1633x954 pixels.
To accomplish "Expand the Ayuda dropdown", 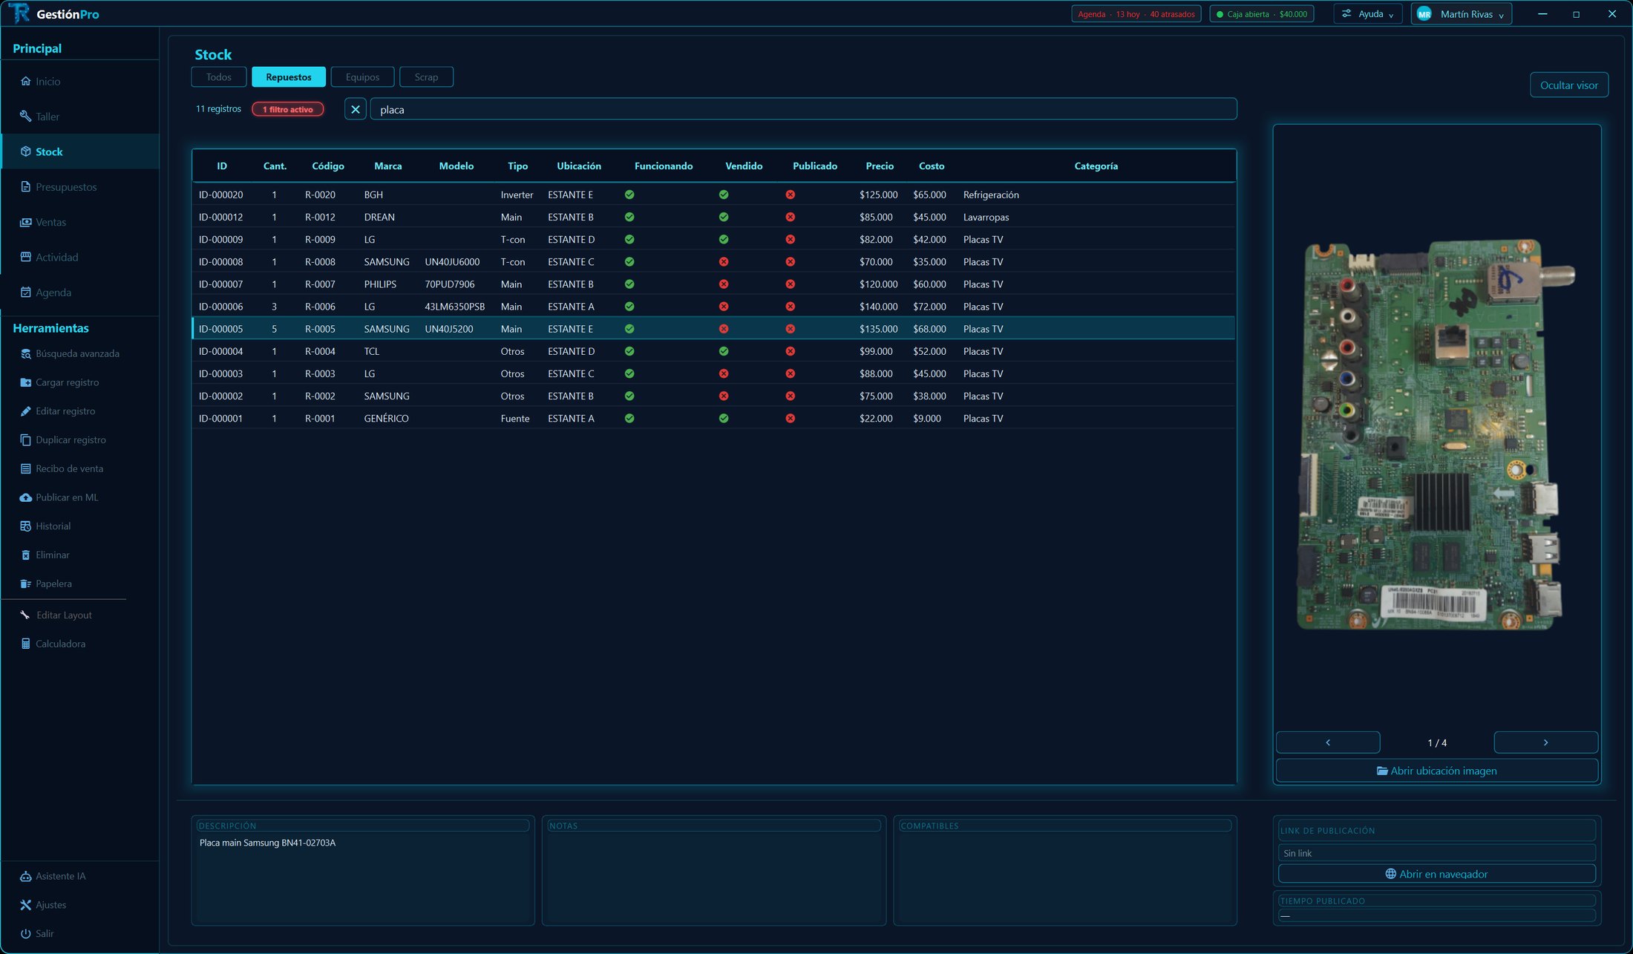I will pyautogui.click(x=1368, y=14).
